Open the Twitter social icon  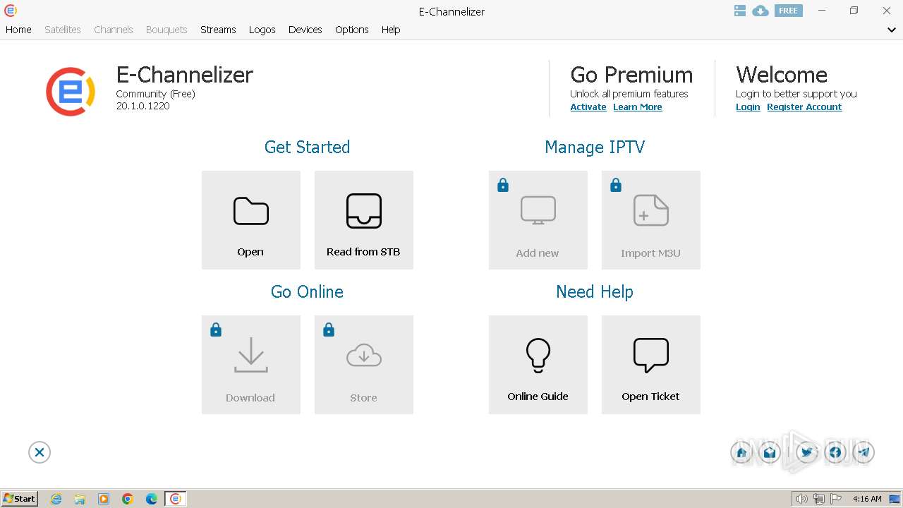[807, 452]
